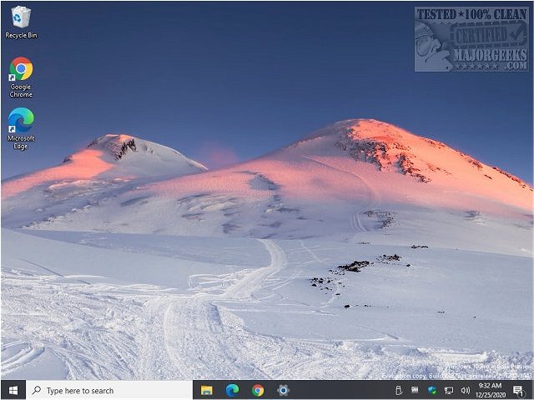Click the MajorGeeks certified watermark image
Screen dimensions: 534x400
click(471, 39)
